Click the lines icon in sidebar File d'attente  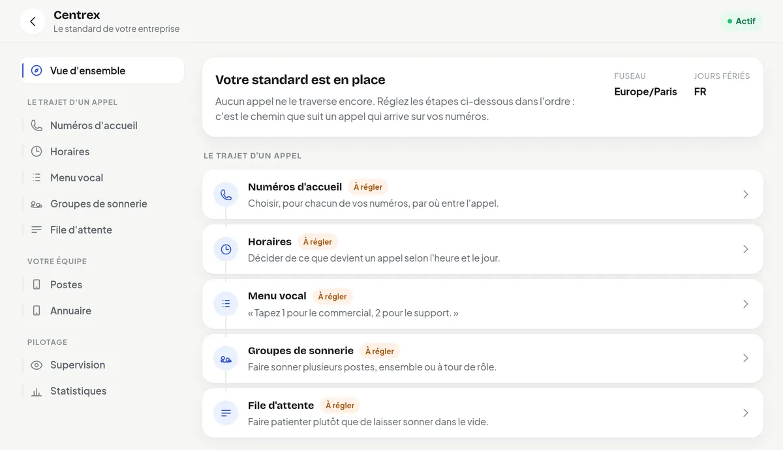(x=37, y=230)
